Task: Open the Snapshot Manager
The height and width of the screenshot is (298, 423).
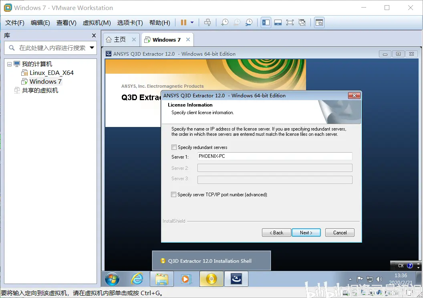Action: (x=248, y=22)
